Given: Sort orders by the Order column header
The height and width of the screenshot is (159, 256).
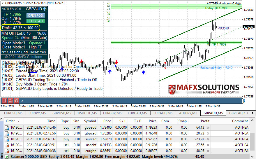Looking at the screenshot, I should (x=14, y=121).
